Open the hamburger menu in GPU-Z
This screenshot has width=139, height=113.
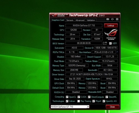(117, 19)
